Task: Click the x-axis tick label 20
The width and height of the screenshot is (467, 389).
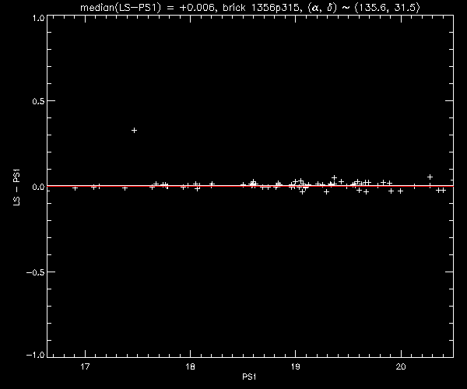Action: click(x=401, y=366)
